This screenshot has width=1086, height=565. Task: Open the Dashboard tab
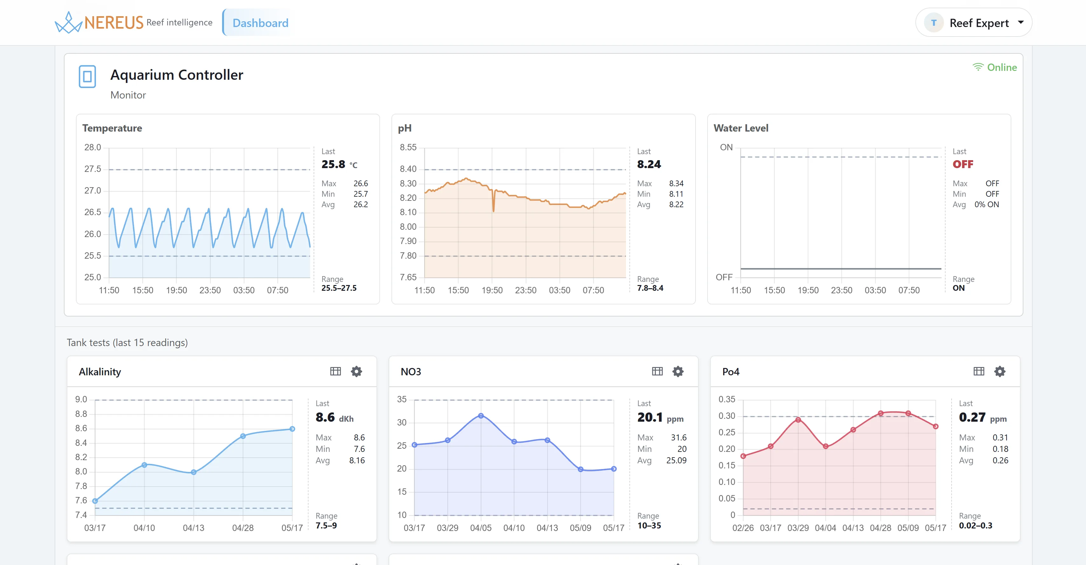point(260,23)
